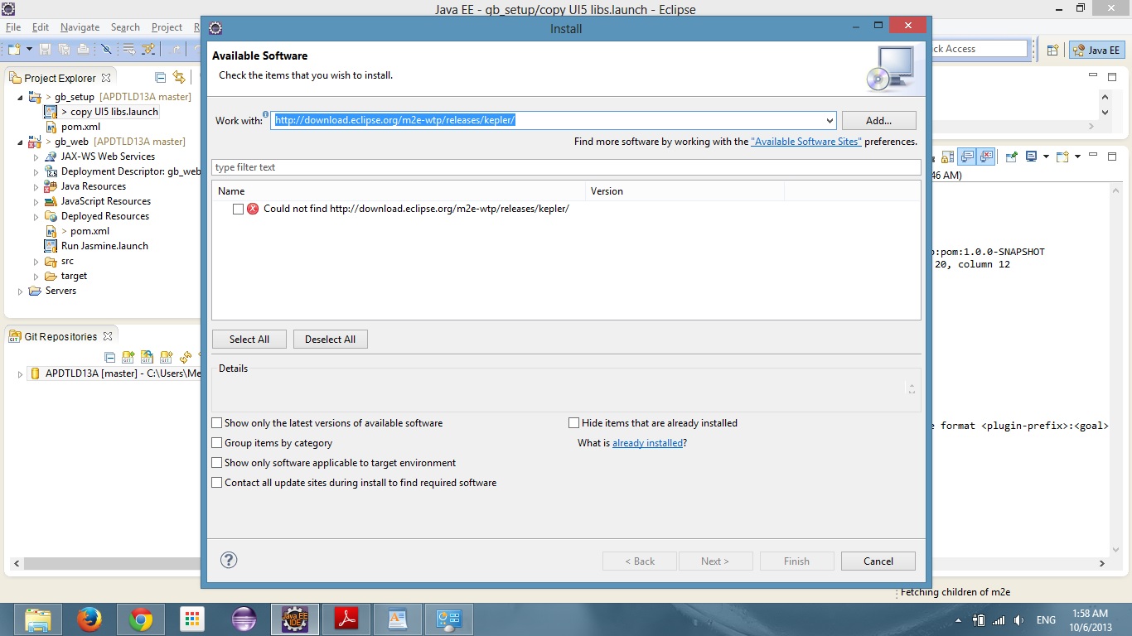Open the already installed link
The height and width of the screenshot is (636, 1132).
tap(648, 443)
